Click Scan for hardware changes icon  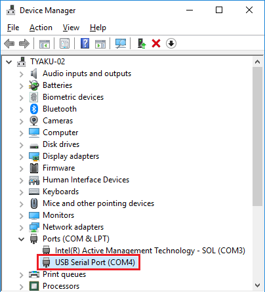(x=121, y=43)
